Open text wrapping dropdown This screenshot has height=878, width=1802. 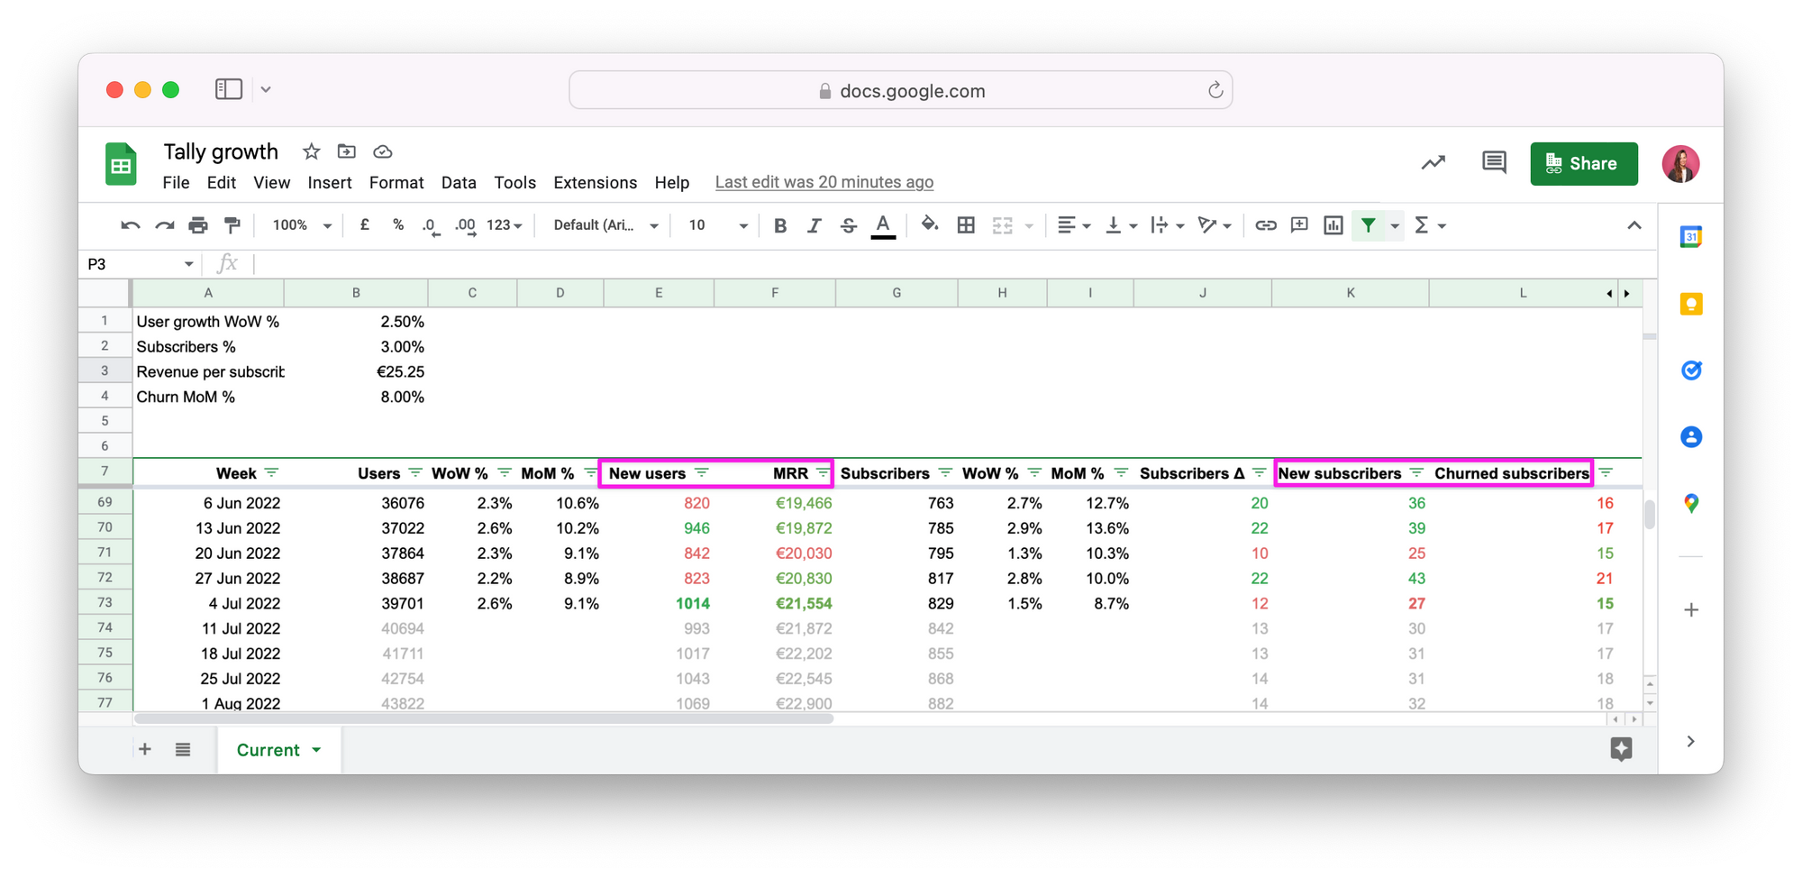[x=1167, y=225]
